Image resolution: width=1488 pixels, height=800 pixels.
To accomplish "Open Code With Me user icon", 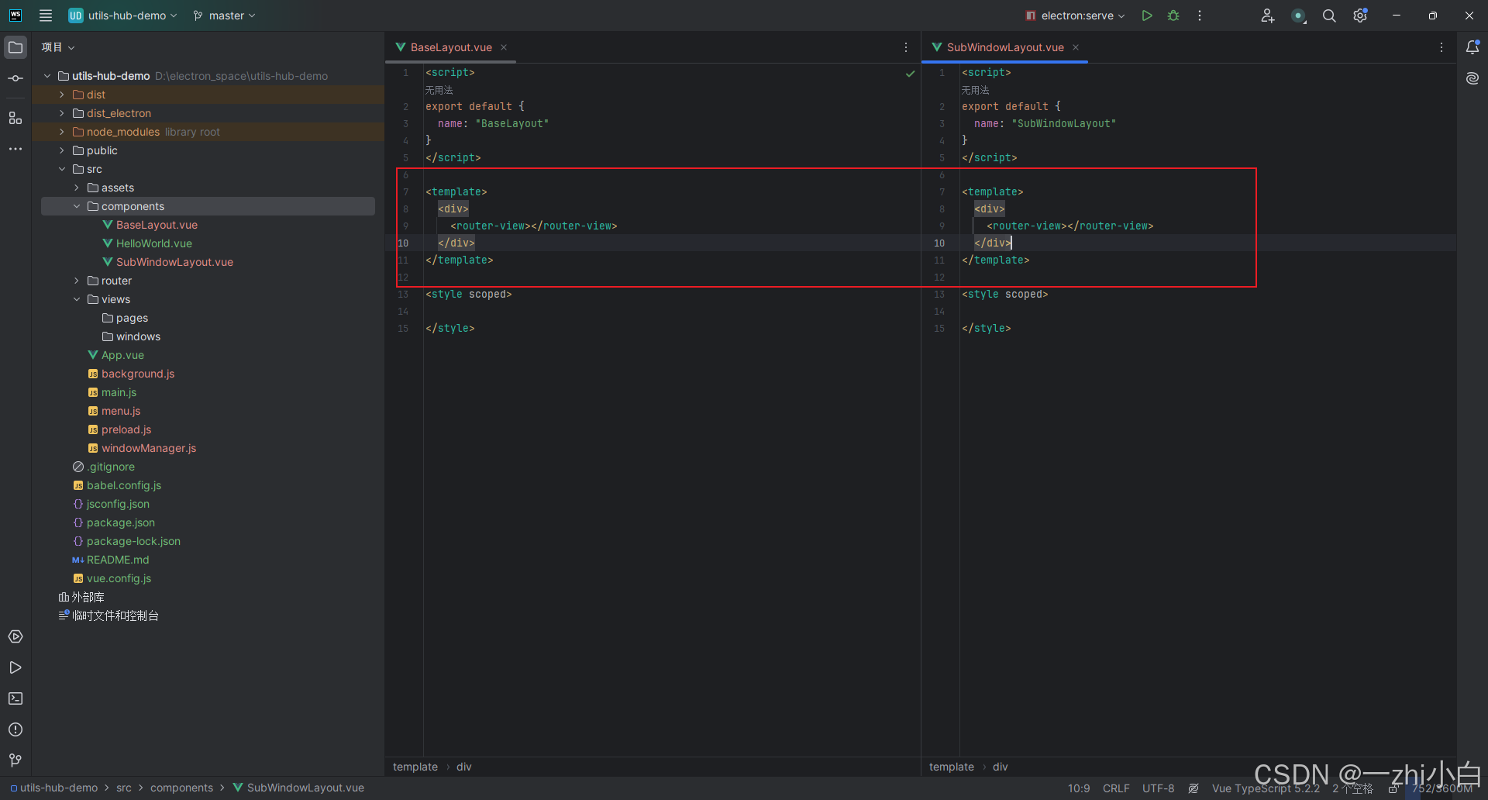I will [x=1268, y=16].
